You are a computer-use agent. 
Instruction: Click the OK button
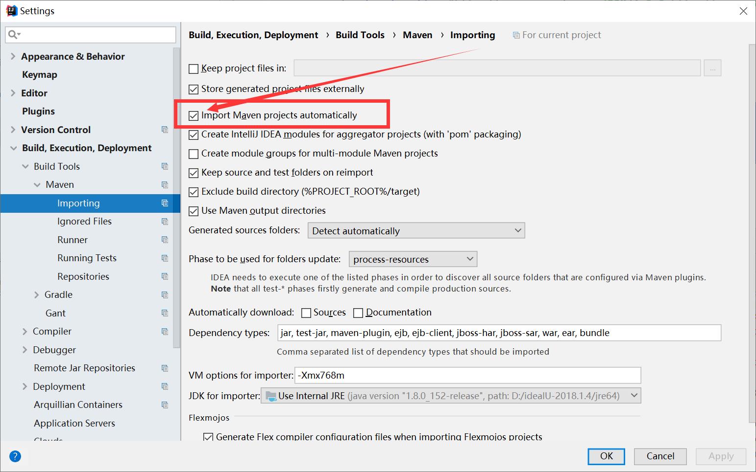point(607,456)
